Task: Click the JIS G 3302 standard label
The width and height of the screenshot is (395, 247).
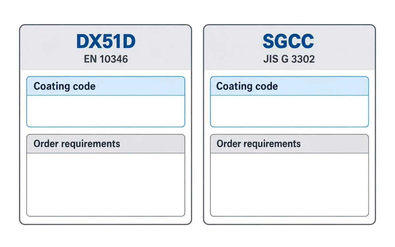Action: coord(289,59)
